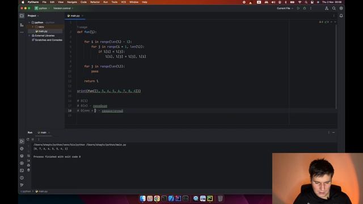Expand the 'venv' folder
This screenshot has height=204, width=363.
pyautogui.click(x=33, y=27)
